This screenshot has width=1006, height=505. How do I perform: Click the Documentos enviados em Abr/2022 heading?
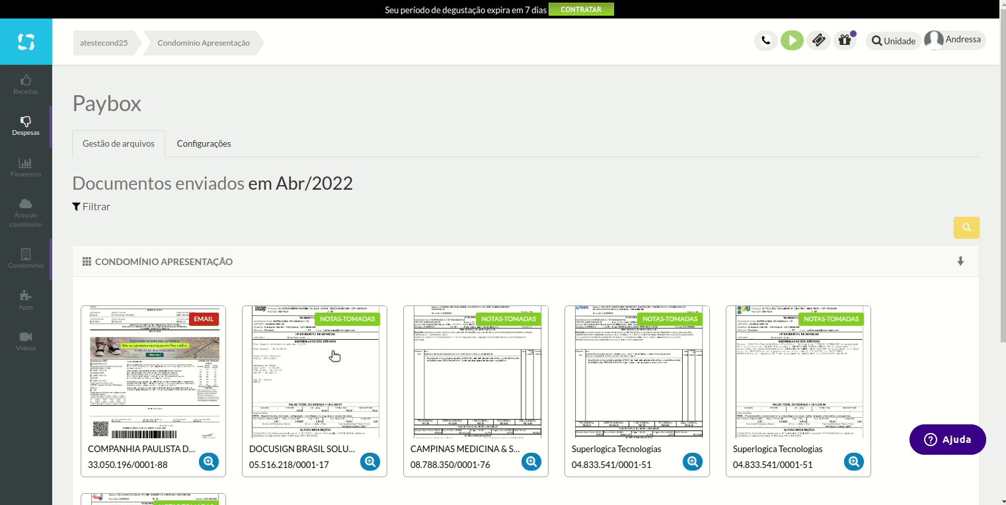pos(212,183)
